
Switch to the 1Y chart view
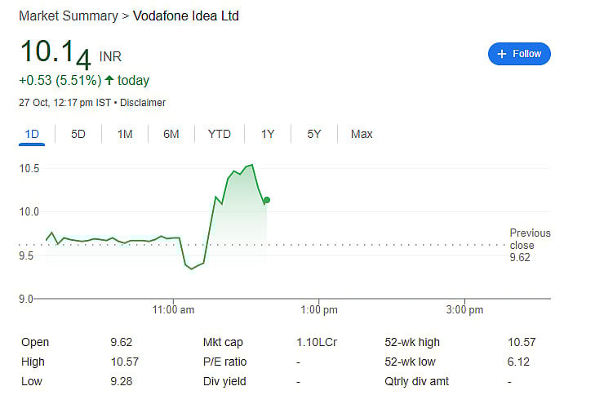(268, 134)
